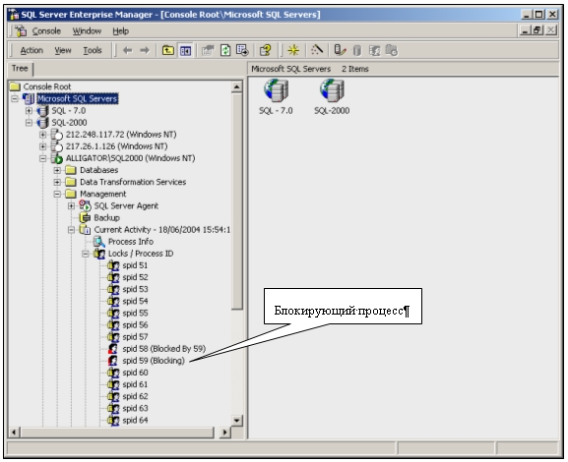Open the Help menu

(121, 31)
